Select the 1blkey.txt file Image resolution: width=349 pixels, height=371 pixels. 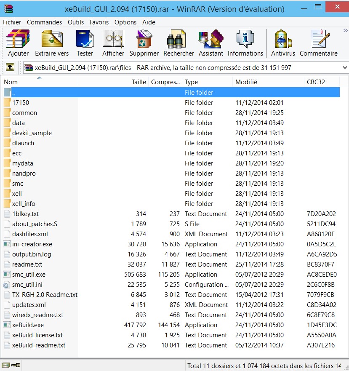point(26,214)
